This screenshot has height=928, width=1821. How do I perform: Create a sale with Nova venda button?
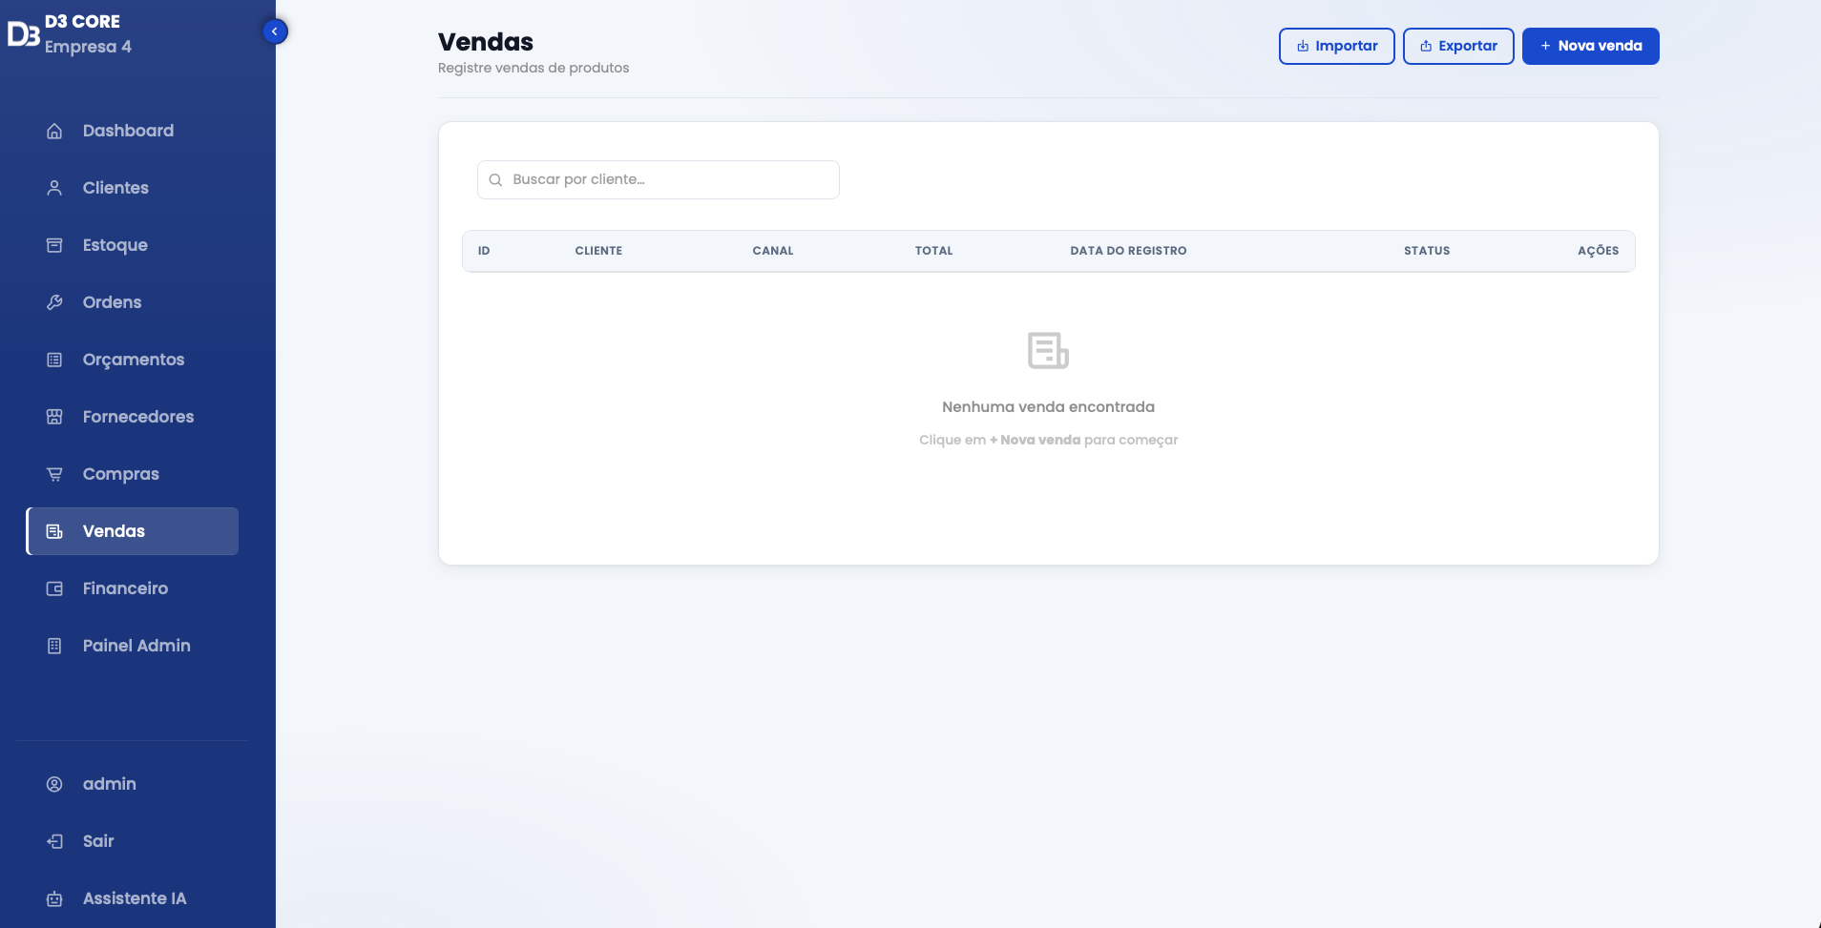pos(1590,46)
